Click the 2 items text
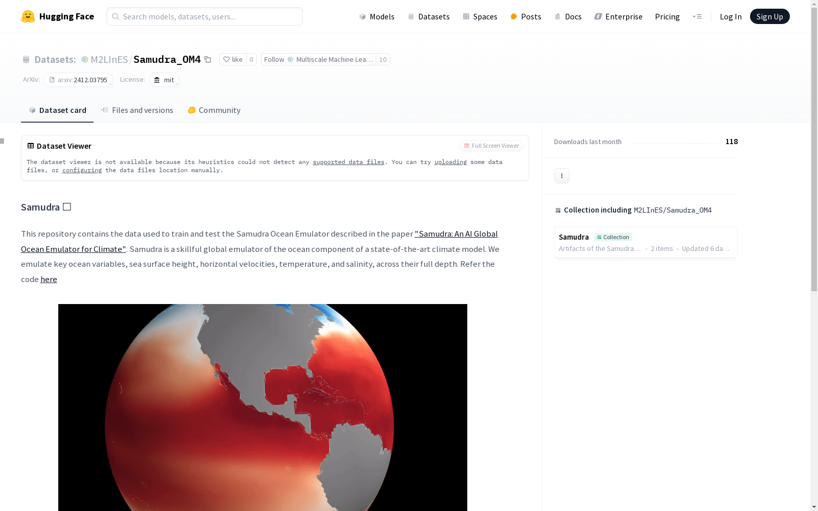The width and height of the screenshot is (818, 511). click(662, 248)
